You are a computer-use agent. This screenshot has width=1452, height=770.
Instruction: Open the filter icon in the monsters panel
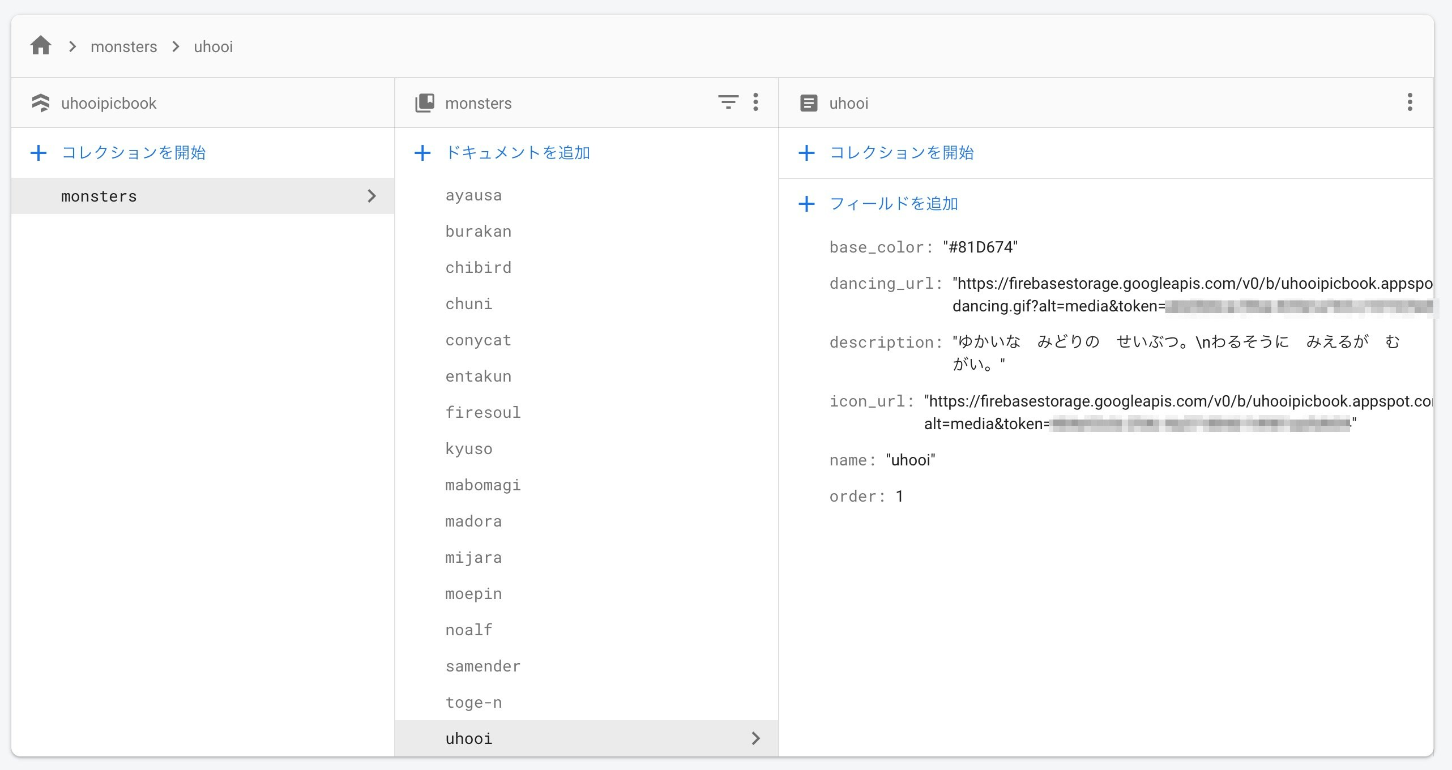(728, 102)
